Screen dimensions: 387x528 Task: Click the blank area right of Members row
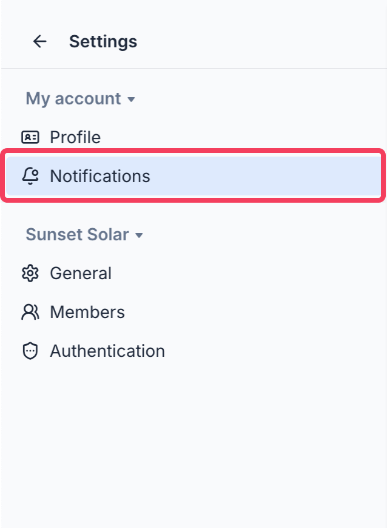pos(273,312)
